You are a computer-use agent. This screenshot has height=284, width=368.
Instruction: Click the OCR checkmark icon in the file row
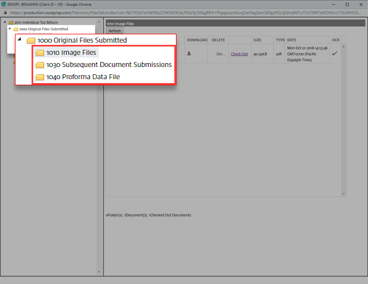[334, 53]
